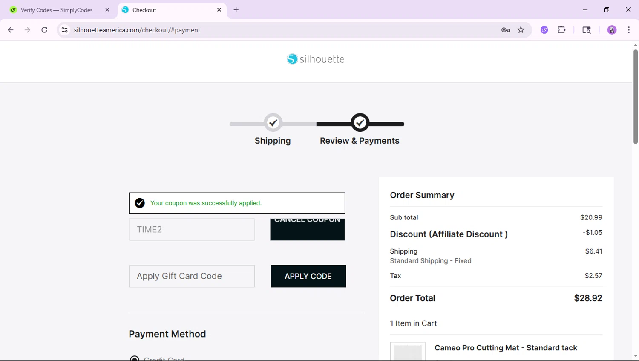Click the Payment Method heading
639x361 pixels.
[167, 334]
